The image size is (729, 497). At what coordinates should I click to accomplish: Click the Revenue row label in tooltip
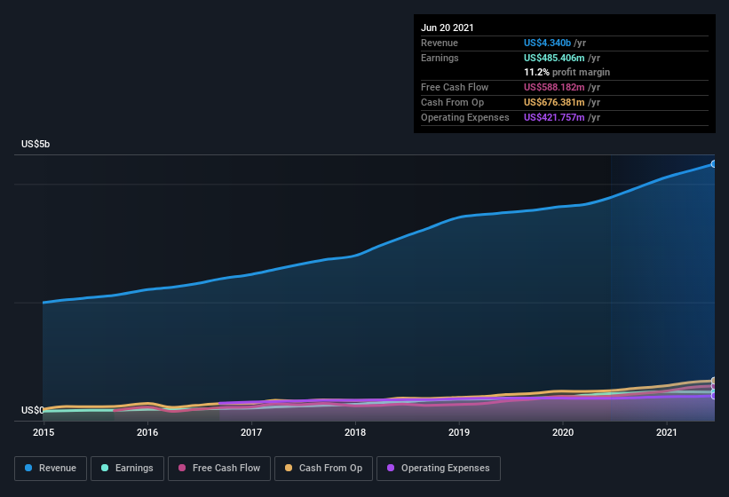coord(440,43)
